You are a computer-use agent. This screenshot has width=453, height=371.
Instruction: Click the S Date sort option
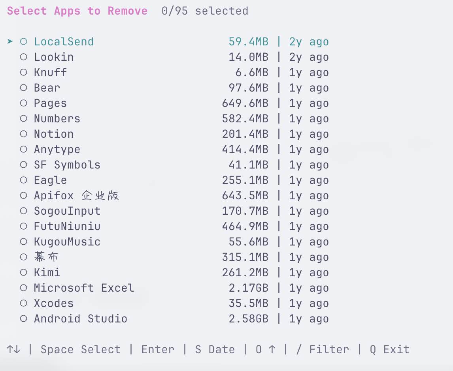pos(215,350)
